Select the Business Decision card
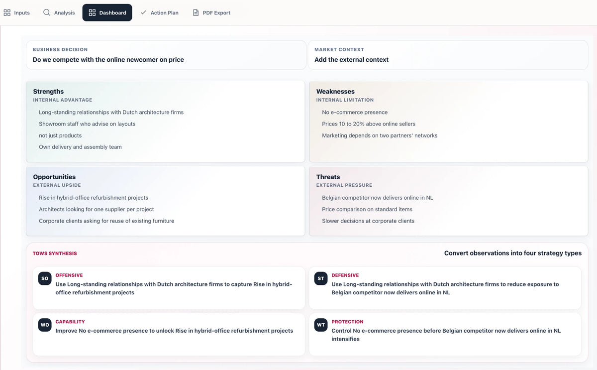597x370 pixels. click(166, 55)
